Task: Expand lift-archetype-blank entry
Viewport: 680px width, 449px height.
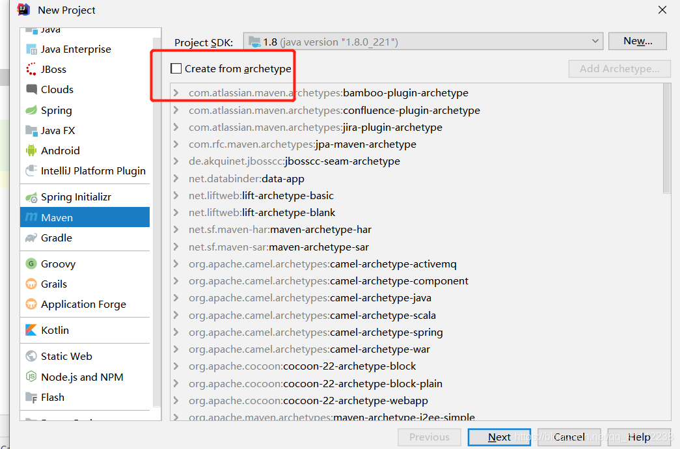Action: 176,213
